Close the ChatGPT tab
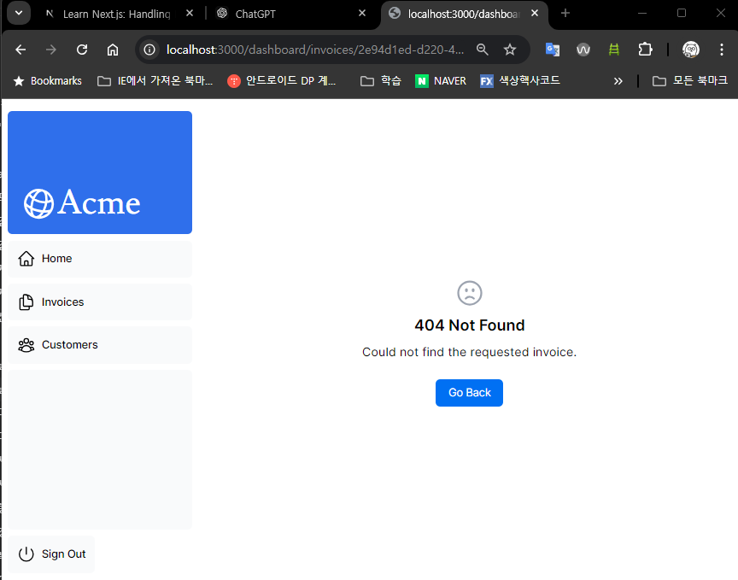738x580 pixels. pos(362,14)
